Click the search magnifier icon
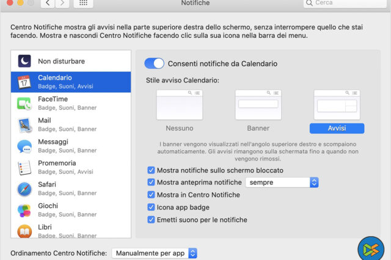391x260 pixels. click(x=309, y=3)
